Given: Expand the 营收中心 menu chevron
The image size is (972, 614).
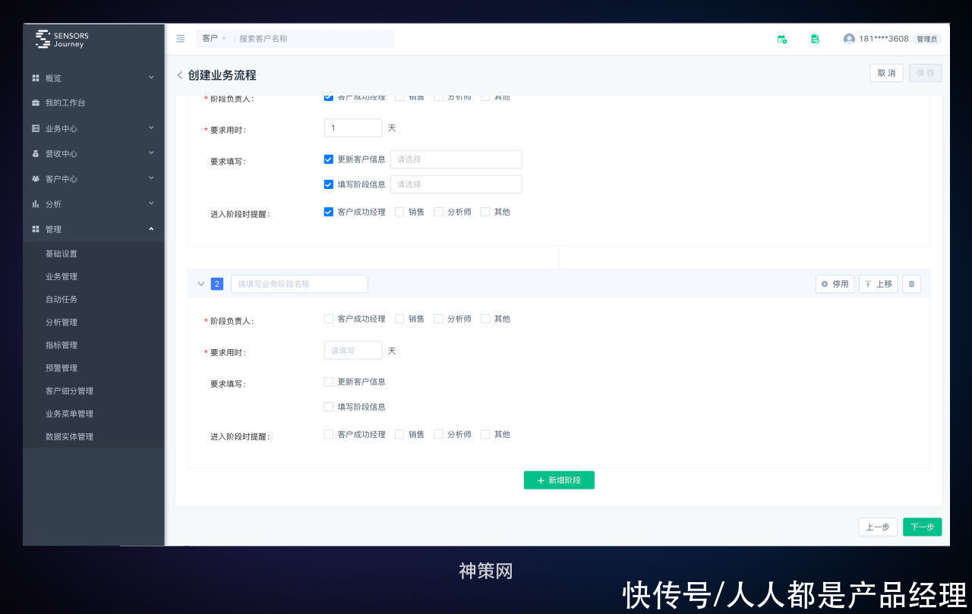Looking at the screenshot, I should click(x=151, y=153).
